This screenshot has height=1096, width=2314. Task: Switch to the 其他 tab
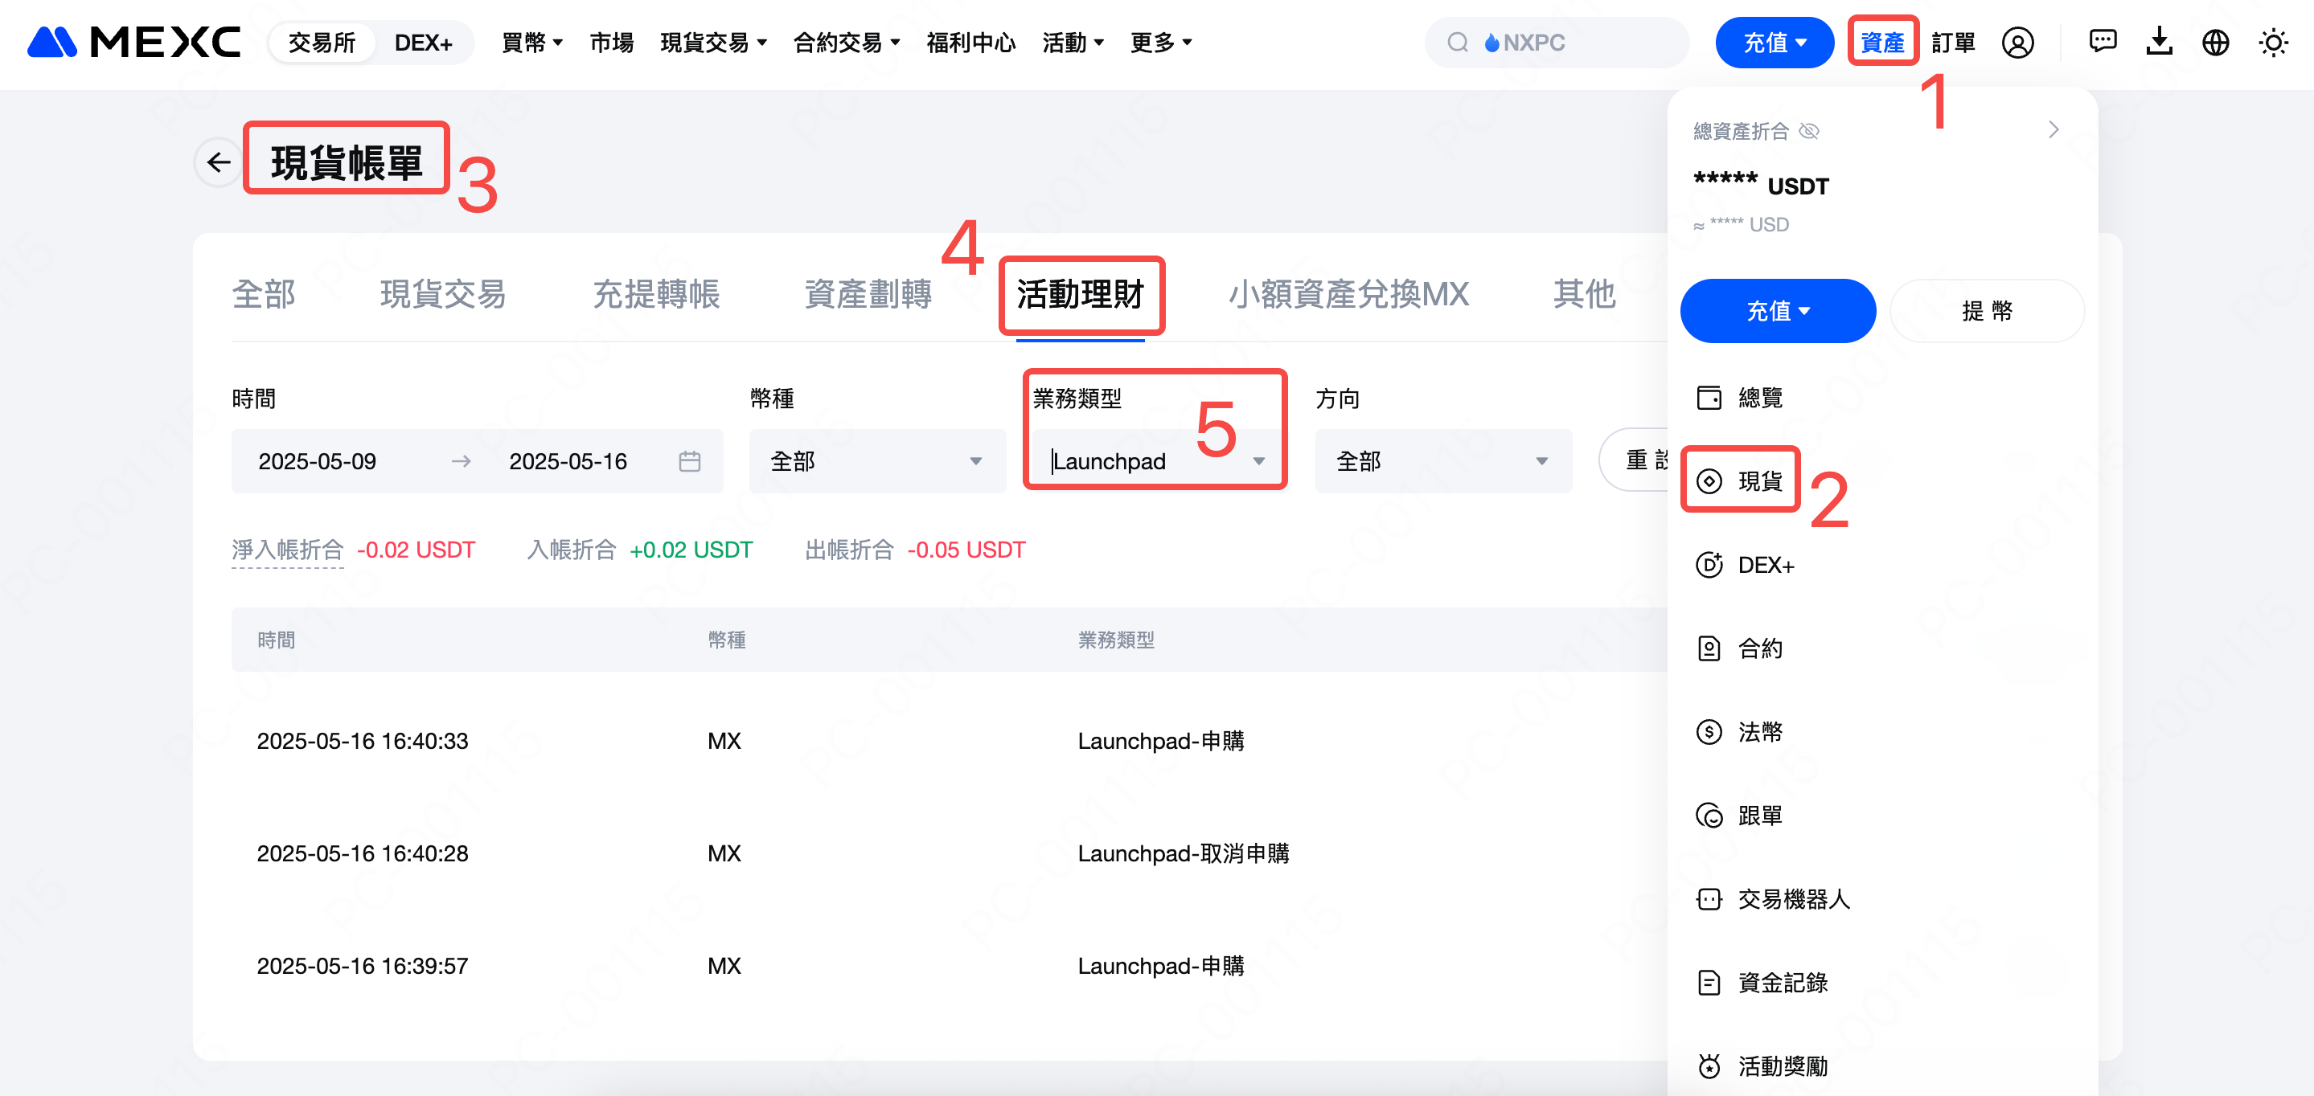(1585, 293)
